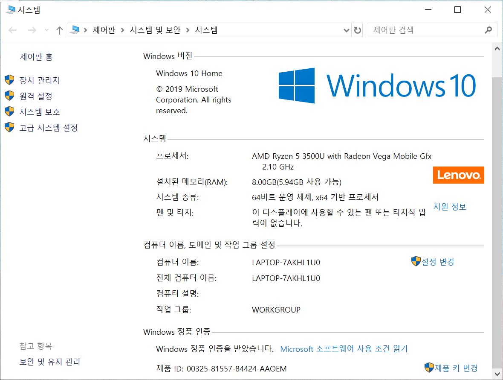Click the shield icon beside 고급 시스템 설정

point(10,127)
